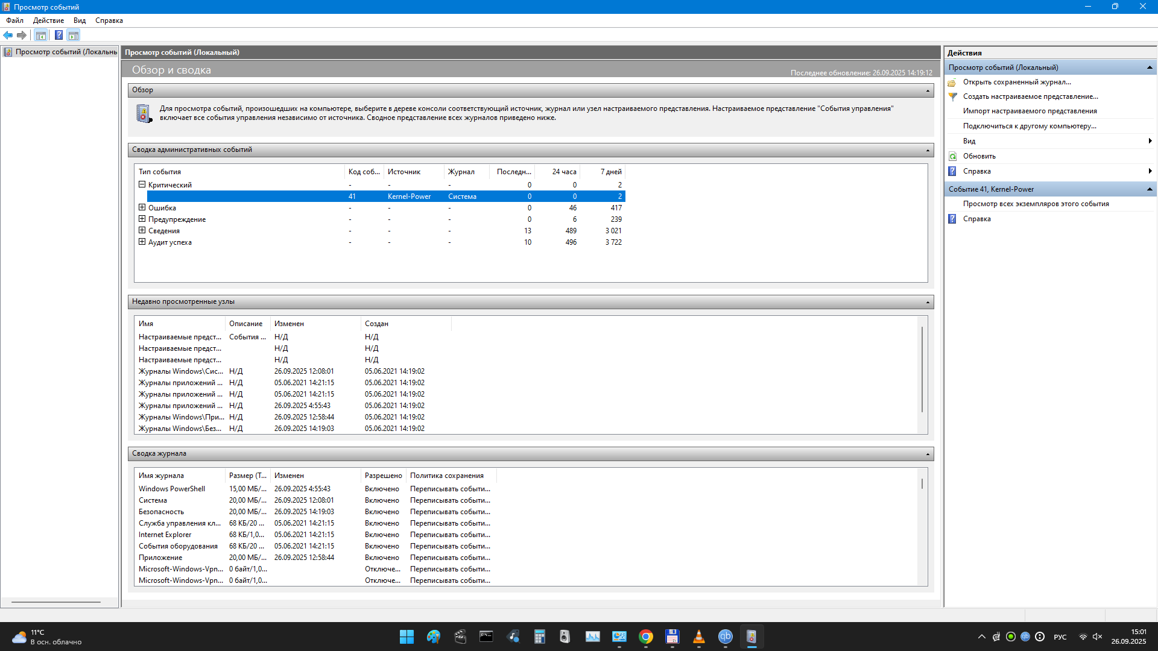The width and height of the screenshot is (1158, 651).
Task: Click the green Обновить refresh icon
Action: tap(952, 156)
